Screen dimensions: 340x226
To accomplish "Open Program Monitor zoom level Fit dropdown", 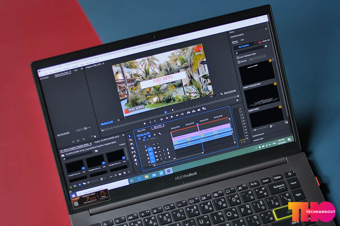I will 121,119.
